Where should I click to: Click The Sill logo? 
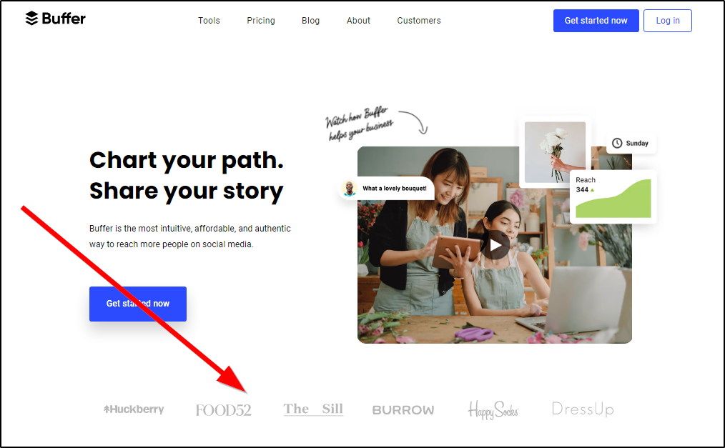(313, 409)
